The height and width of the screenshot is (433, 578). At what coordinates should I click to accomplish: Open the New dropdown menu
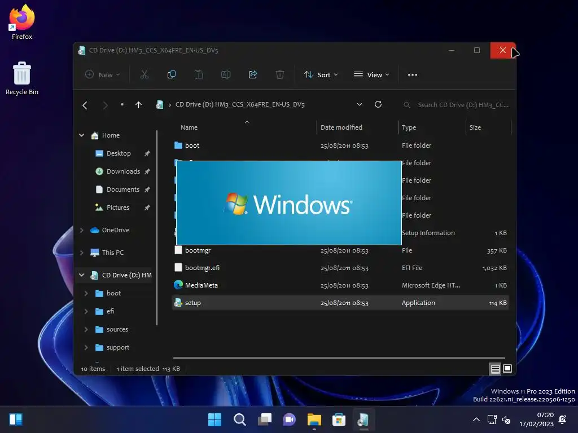click(x=103, y=75)
